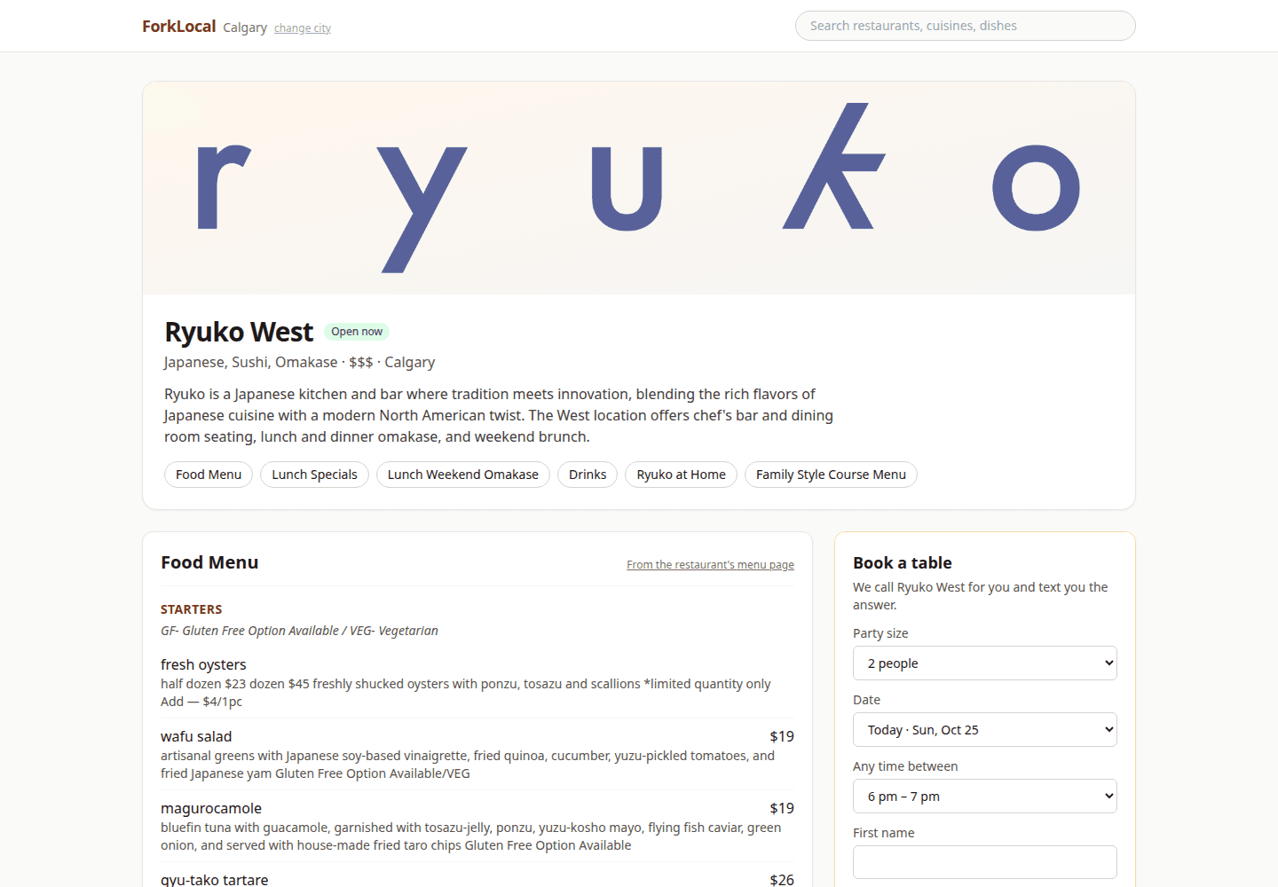This screenshot has width=1278, height=887.
Task: Select the Lunch Specials tab
Action: click(x=314, y=475)
